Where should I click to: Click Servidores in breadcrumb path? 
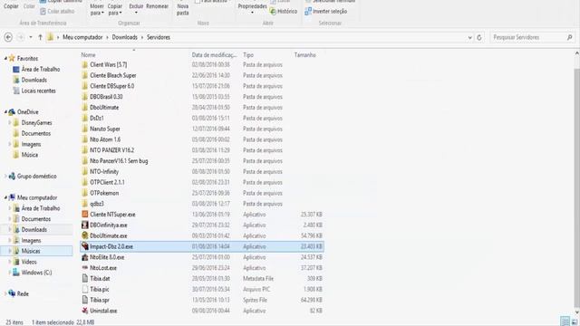click(x=159, y=37)
